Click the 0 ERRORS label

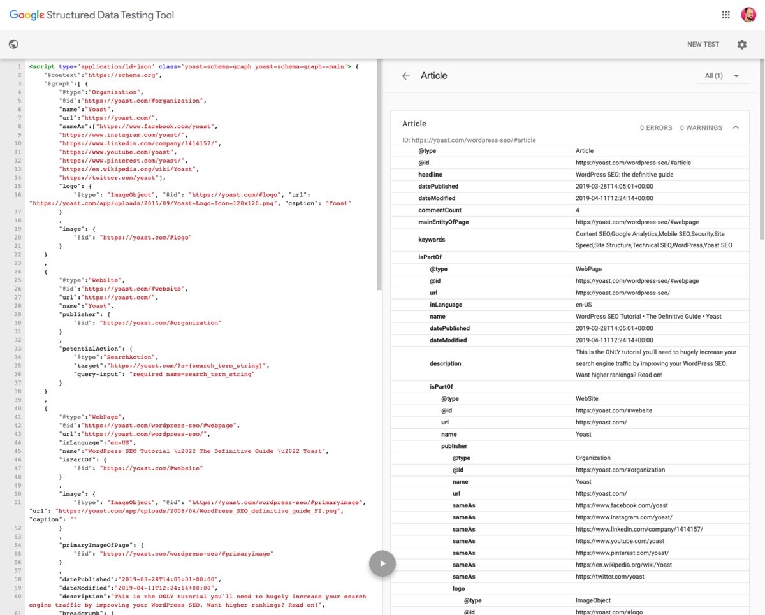pos(656,128)
